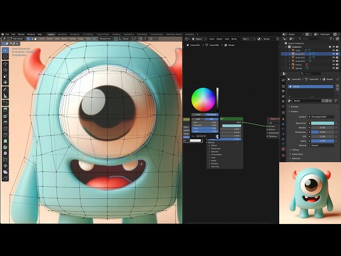Hide Cube.002 in viewport via eye icon
This screenshot has height=256, width=341.
pyautogui.click(x=334, y=58)
